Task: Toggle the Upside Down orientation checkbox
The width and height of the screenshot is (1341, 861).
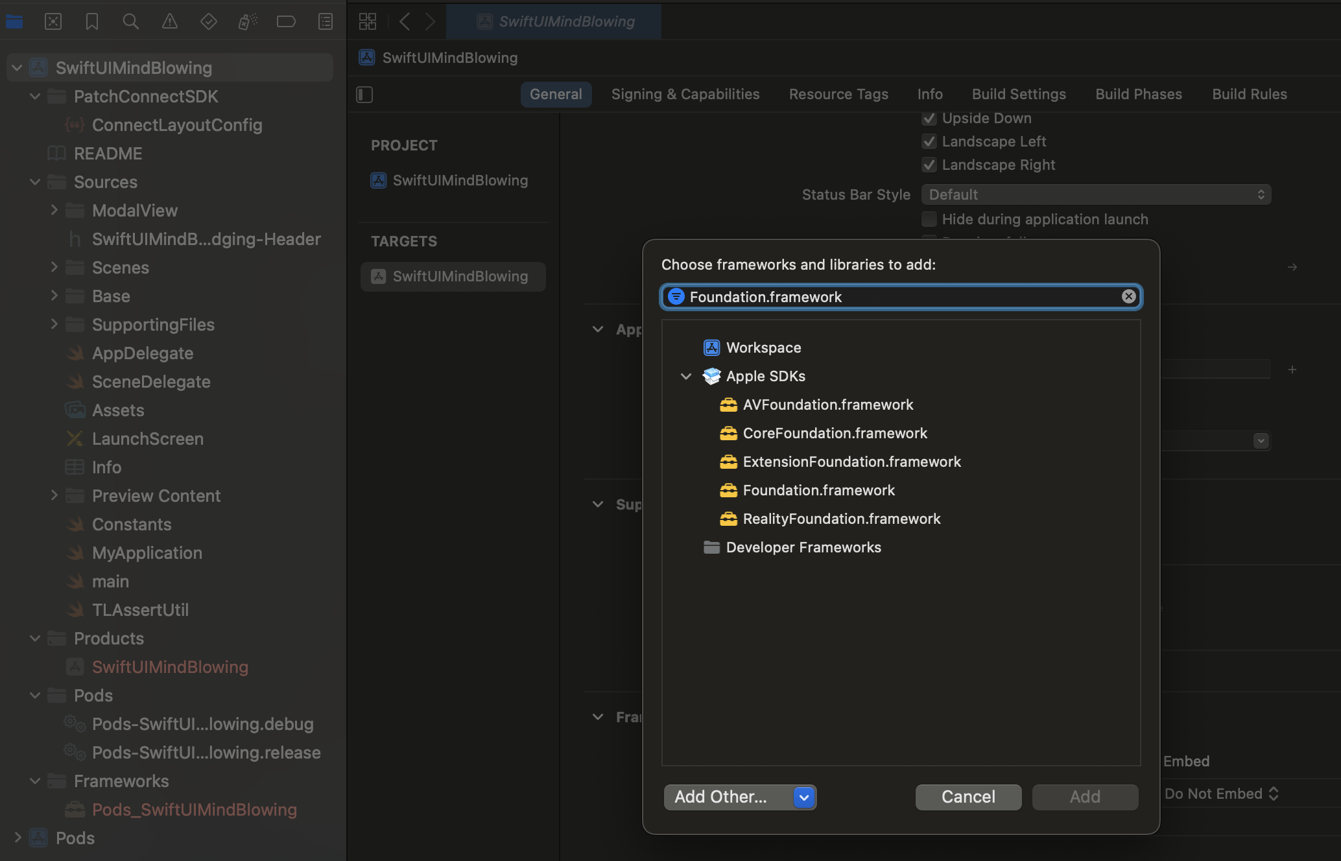Action: point(929,118)
